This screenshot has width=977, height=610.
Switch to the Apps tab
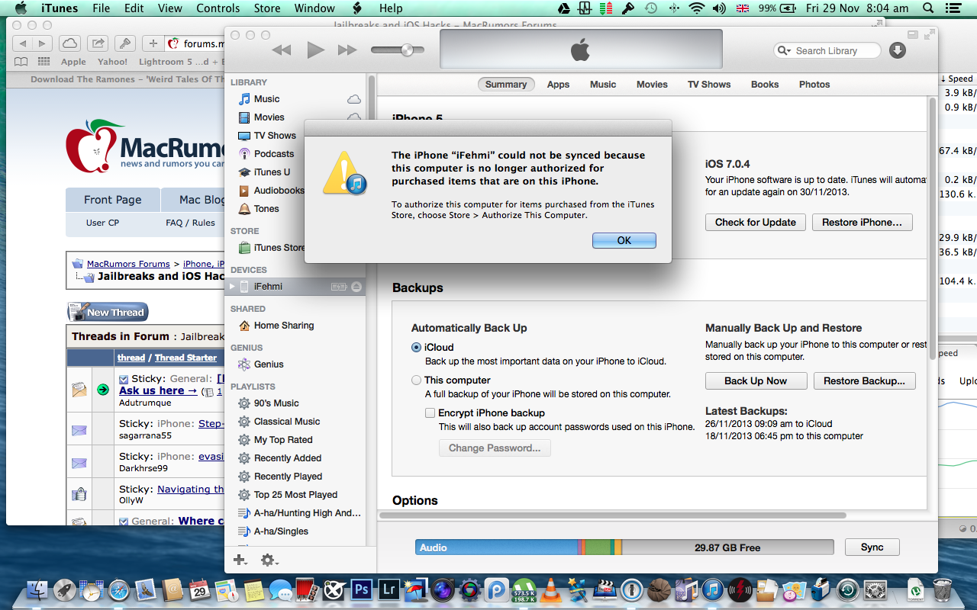(x=558, y=85)
